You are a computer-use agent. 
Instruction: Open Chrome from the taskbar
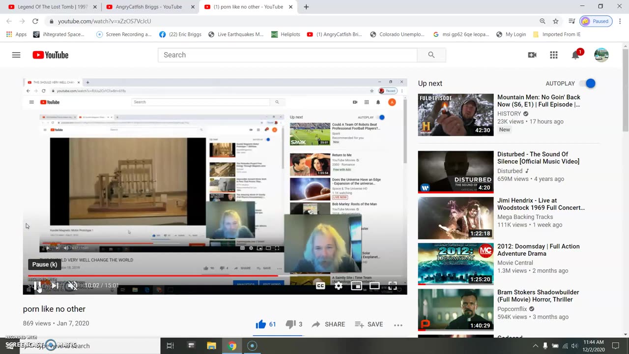coord(232,346)
